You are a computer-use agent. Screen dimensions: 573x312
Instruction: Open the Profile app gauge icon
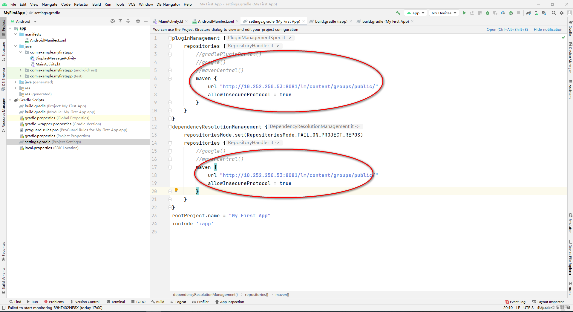click(x=503, y=13)
